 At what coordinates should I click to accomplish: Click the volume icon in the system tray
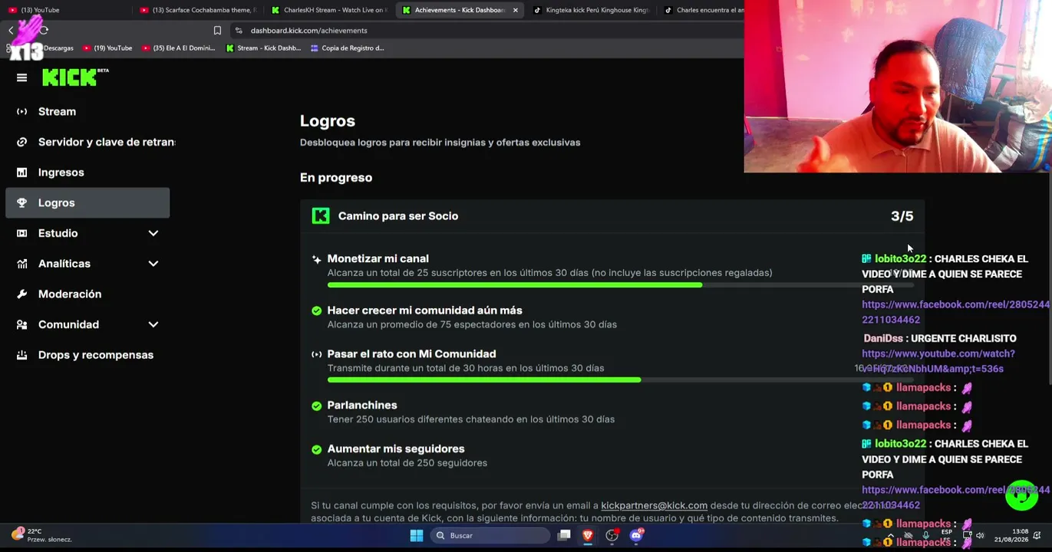(980, 536)
